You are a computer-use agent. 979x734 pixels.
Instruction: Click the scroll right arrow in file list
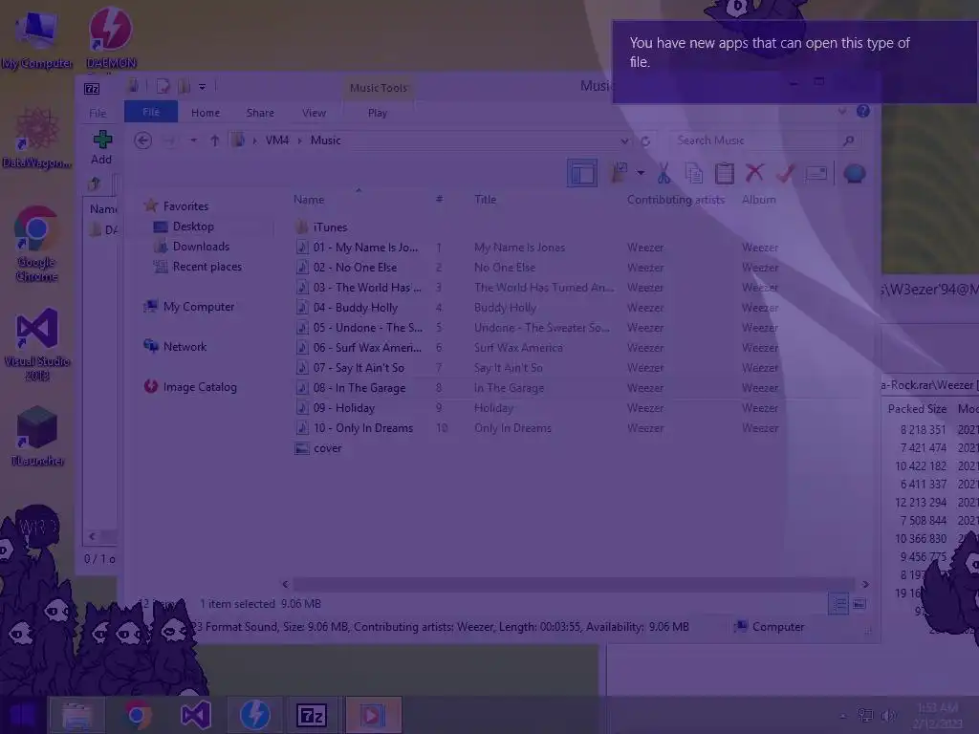click(x=865, y=584)
